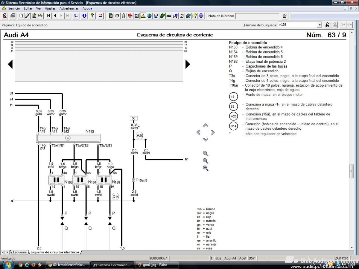This screenshot has height=269, width=359.
Task: Select the Esquema de circuitos eléctricos tab
Action: [55, 252]
